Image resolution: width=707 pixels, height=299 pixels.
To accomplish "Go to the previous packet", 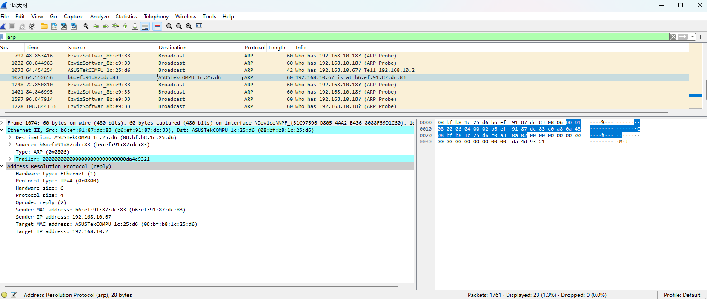I will pos(96,26).
